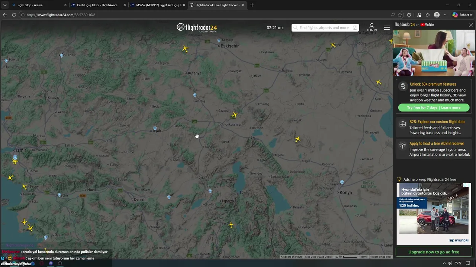Select the aircraft near Gazlıgöl above Afyonkarahisar
The image size is (476, 267).
coord(234,115)
